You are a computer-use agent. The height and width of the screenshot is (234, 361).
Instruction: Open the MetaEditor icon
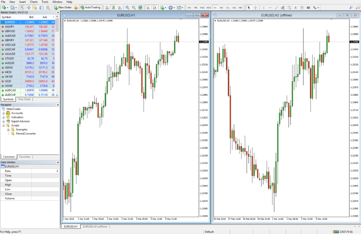(x=76, y=8)
